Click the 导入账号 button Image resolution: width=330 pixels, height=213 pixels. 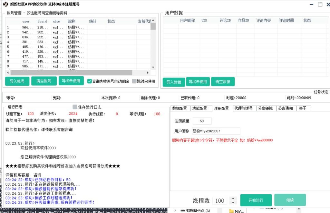[17, 81]
